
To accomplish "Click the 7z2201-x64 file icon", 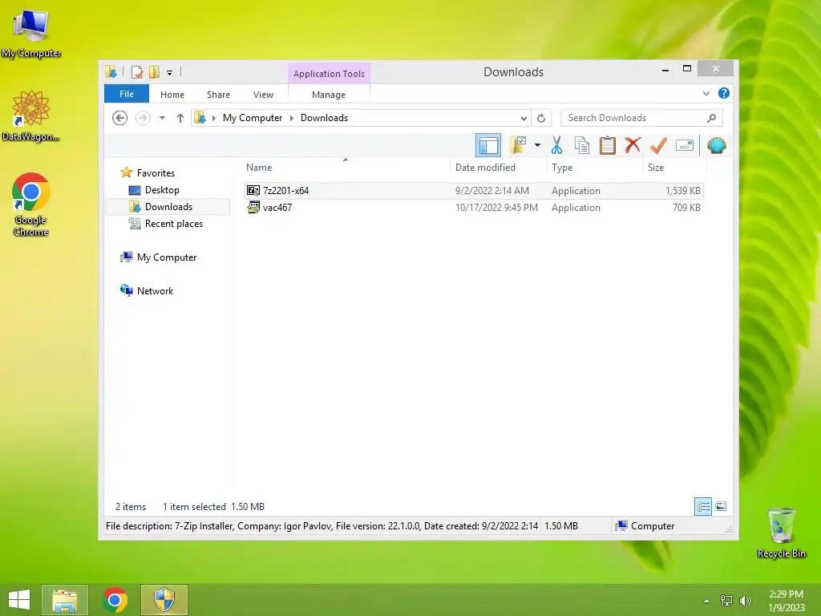I will pos(253,191).
